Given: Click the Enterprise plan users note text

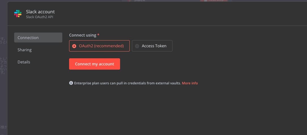Looking at the screenshot, I should (127, 83).
